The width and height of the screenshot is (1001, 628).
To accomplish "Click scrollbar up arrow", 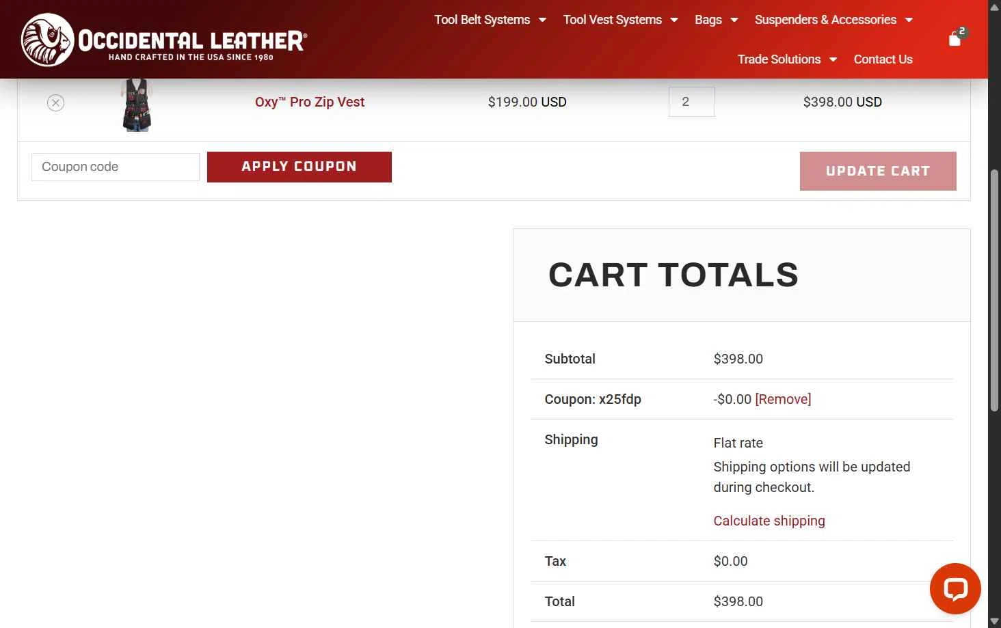I will click(x=994, y=7).
